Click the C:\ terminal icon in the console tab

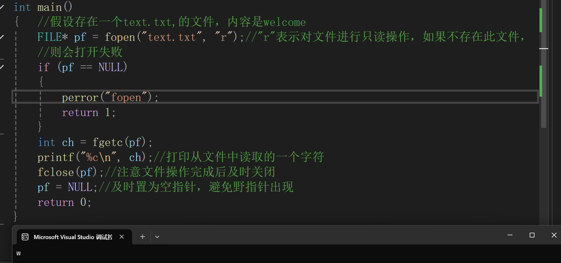[25, 237]
